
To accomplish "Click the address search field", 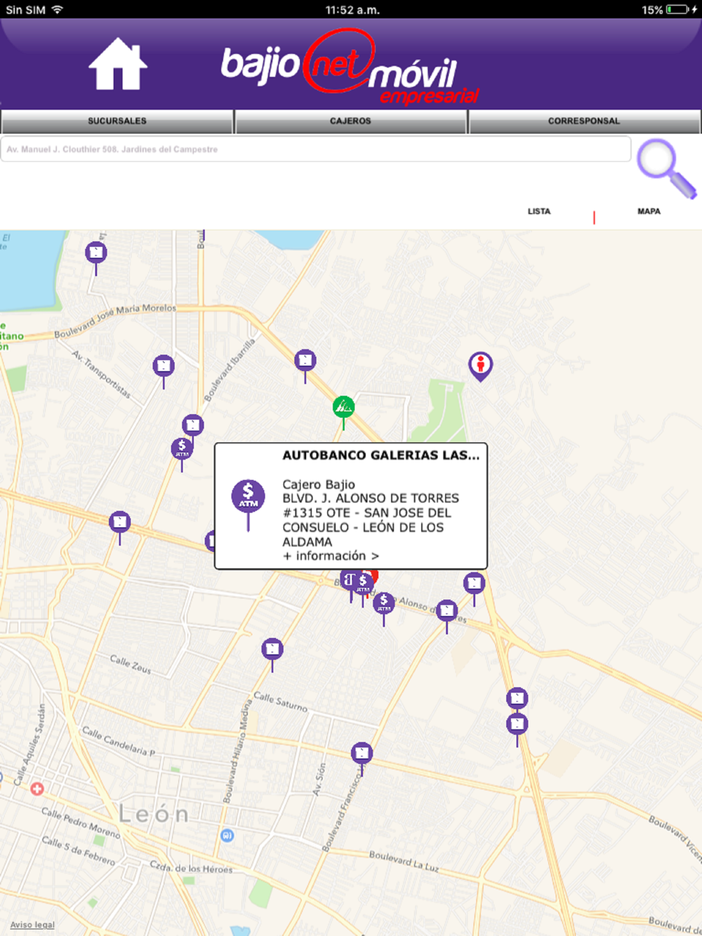I will [316, 149].
